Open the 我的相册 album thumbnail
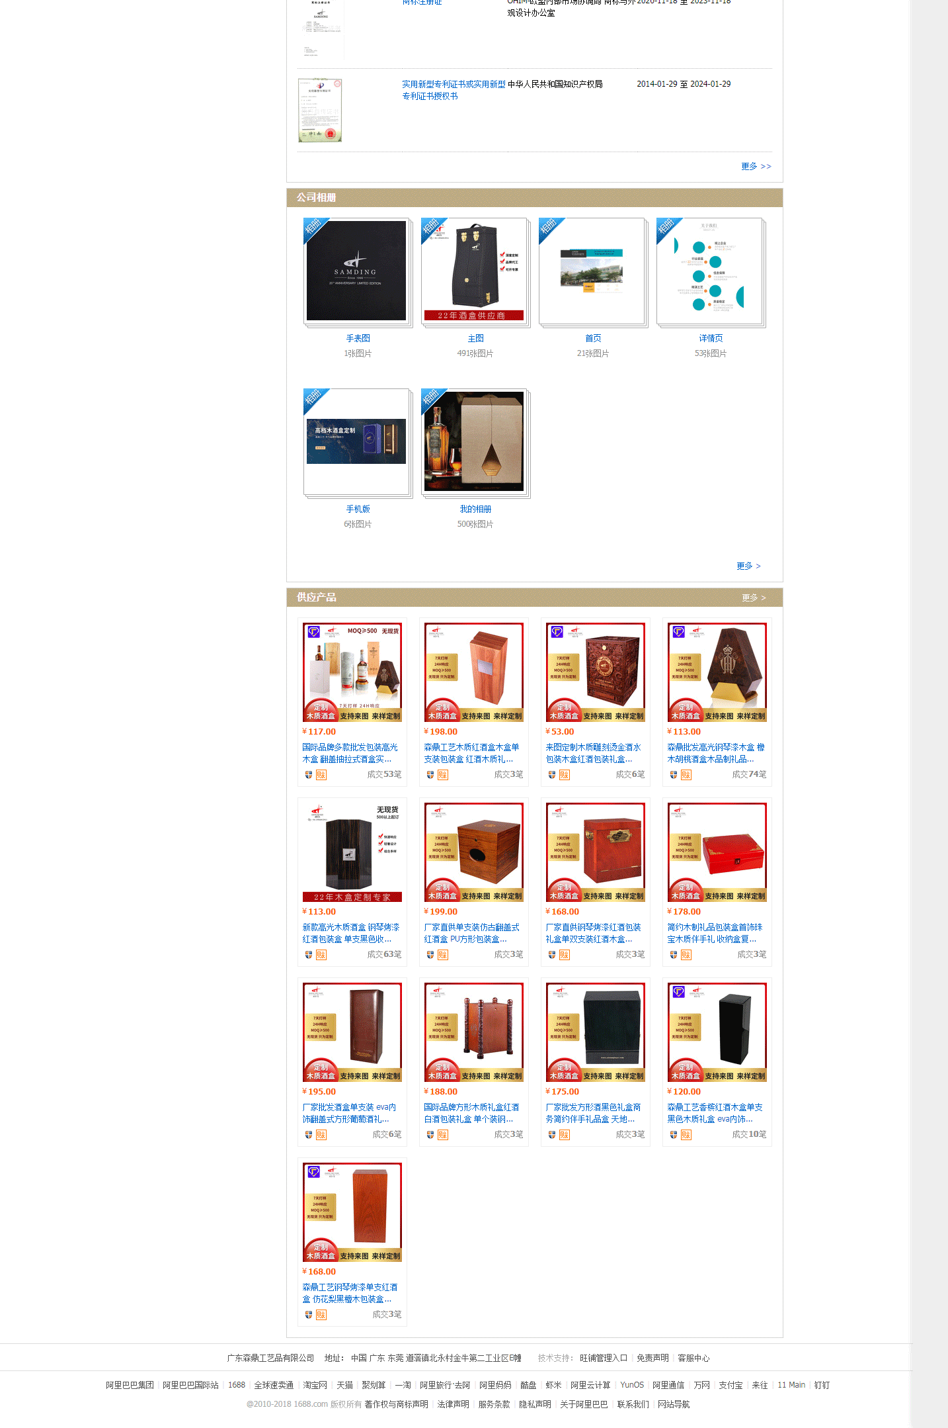The height and width of the screenshot is (1428, 948). (474, 441)
